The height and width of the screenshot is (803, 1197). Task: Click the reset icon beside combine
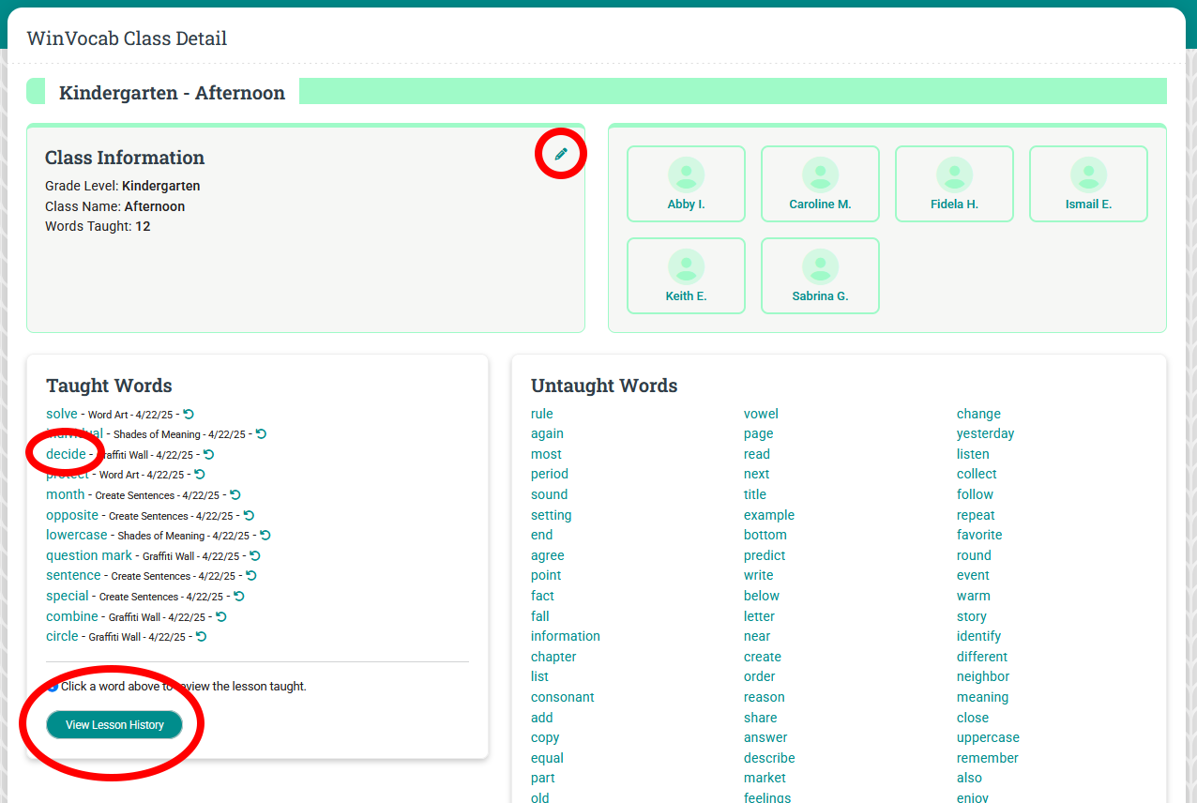pyautogui.click(x=221, y=616)
